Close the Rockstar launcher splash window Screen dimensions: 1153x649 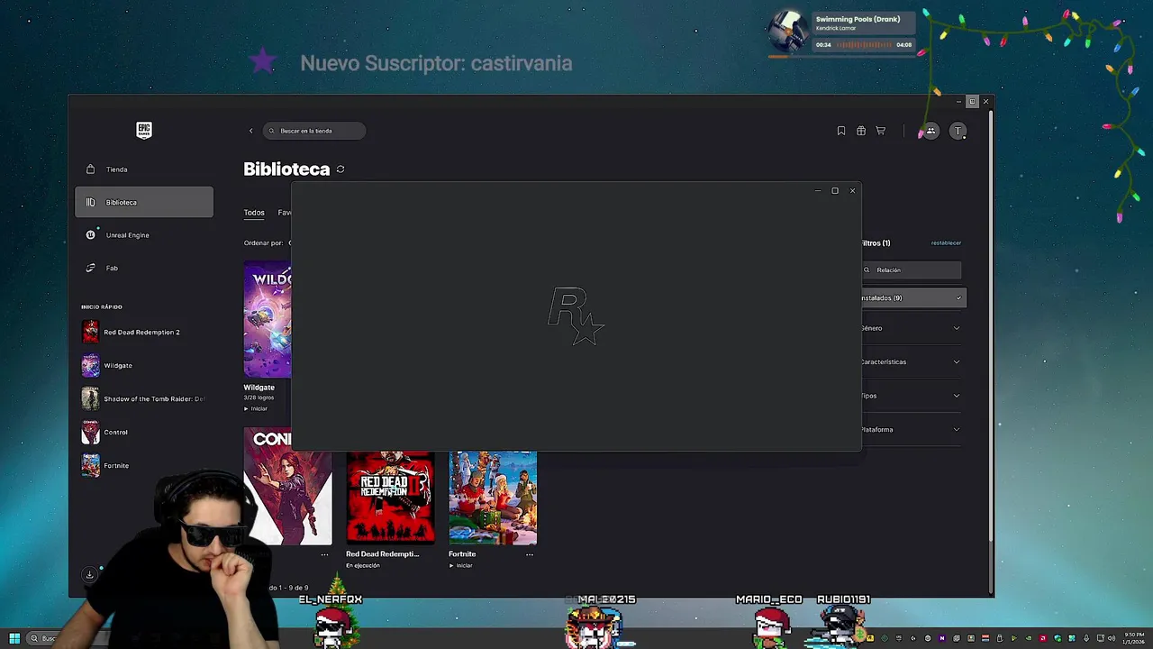(852, 191)
